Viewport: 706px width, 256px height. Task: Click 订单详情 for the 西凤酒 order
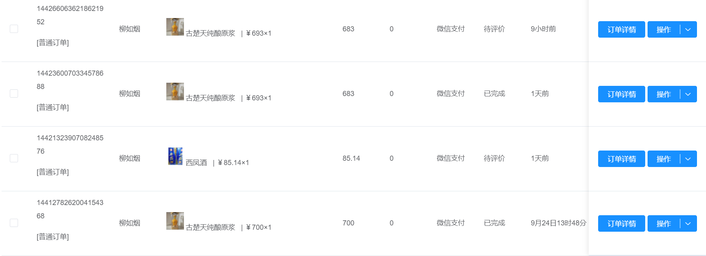(622, 159)
